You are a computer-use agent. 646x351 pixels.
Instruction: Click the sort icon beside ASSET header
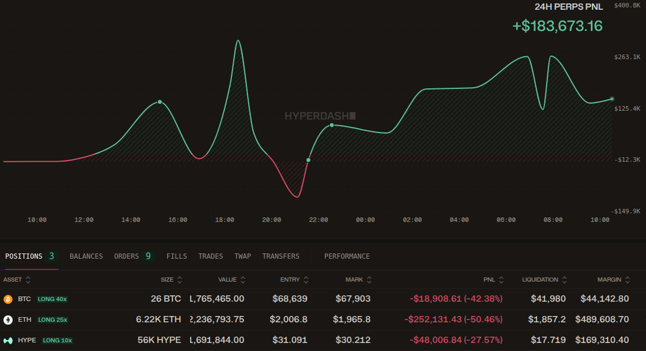pyautogui.click(x=27, y=279)
